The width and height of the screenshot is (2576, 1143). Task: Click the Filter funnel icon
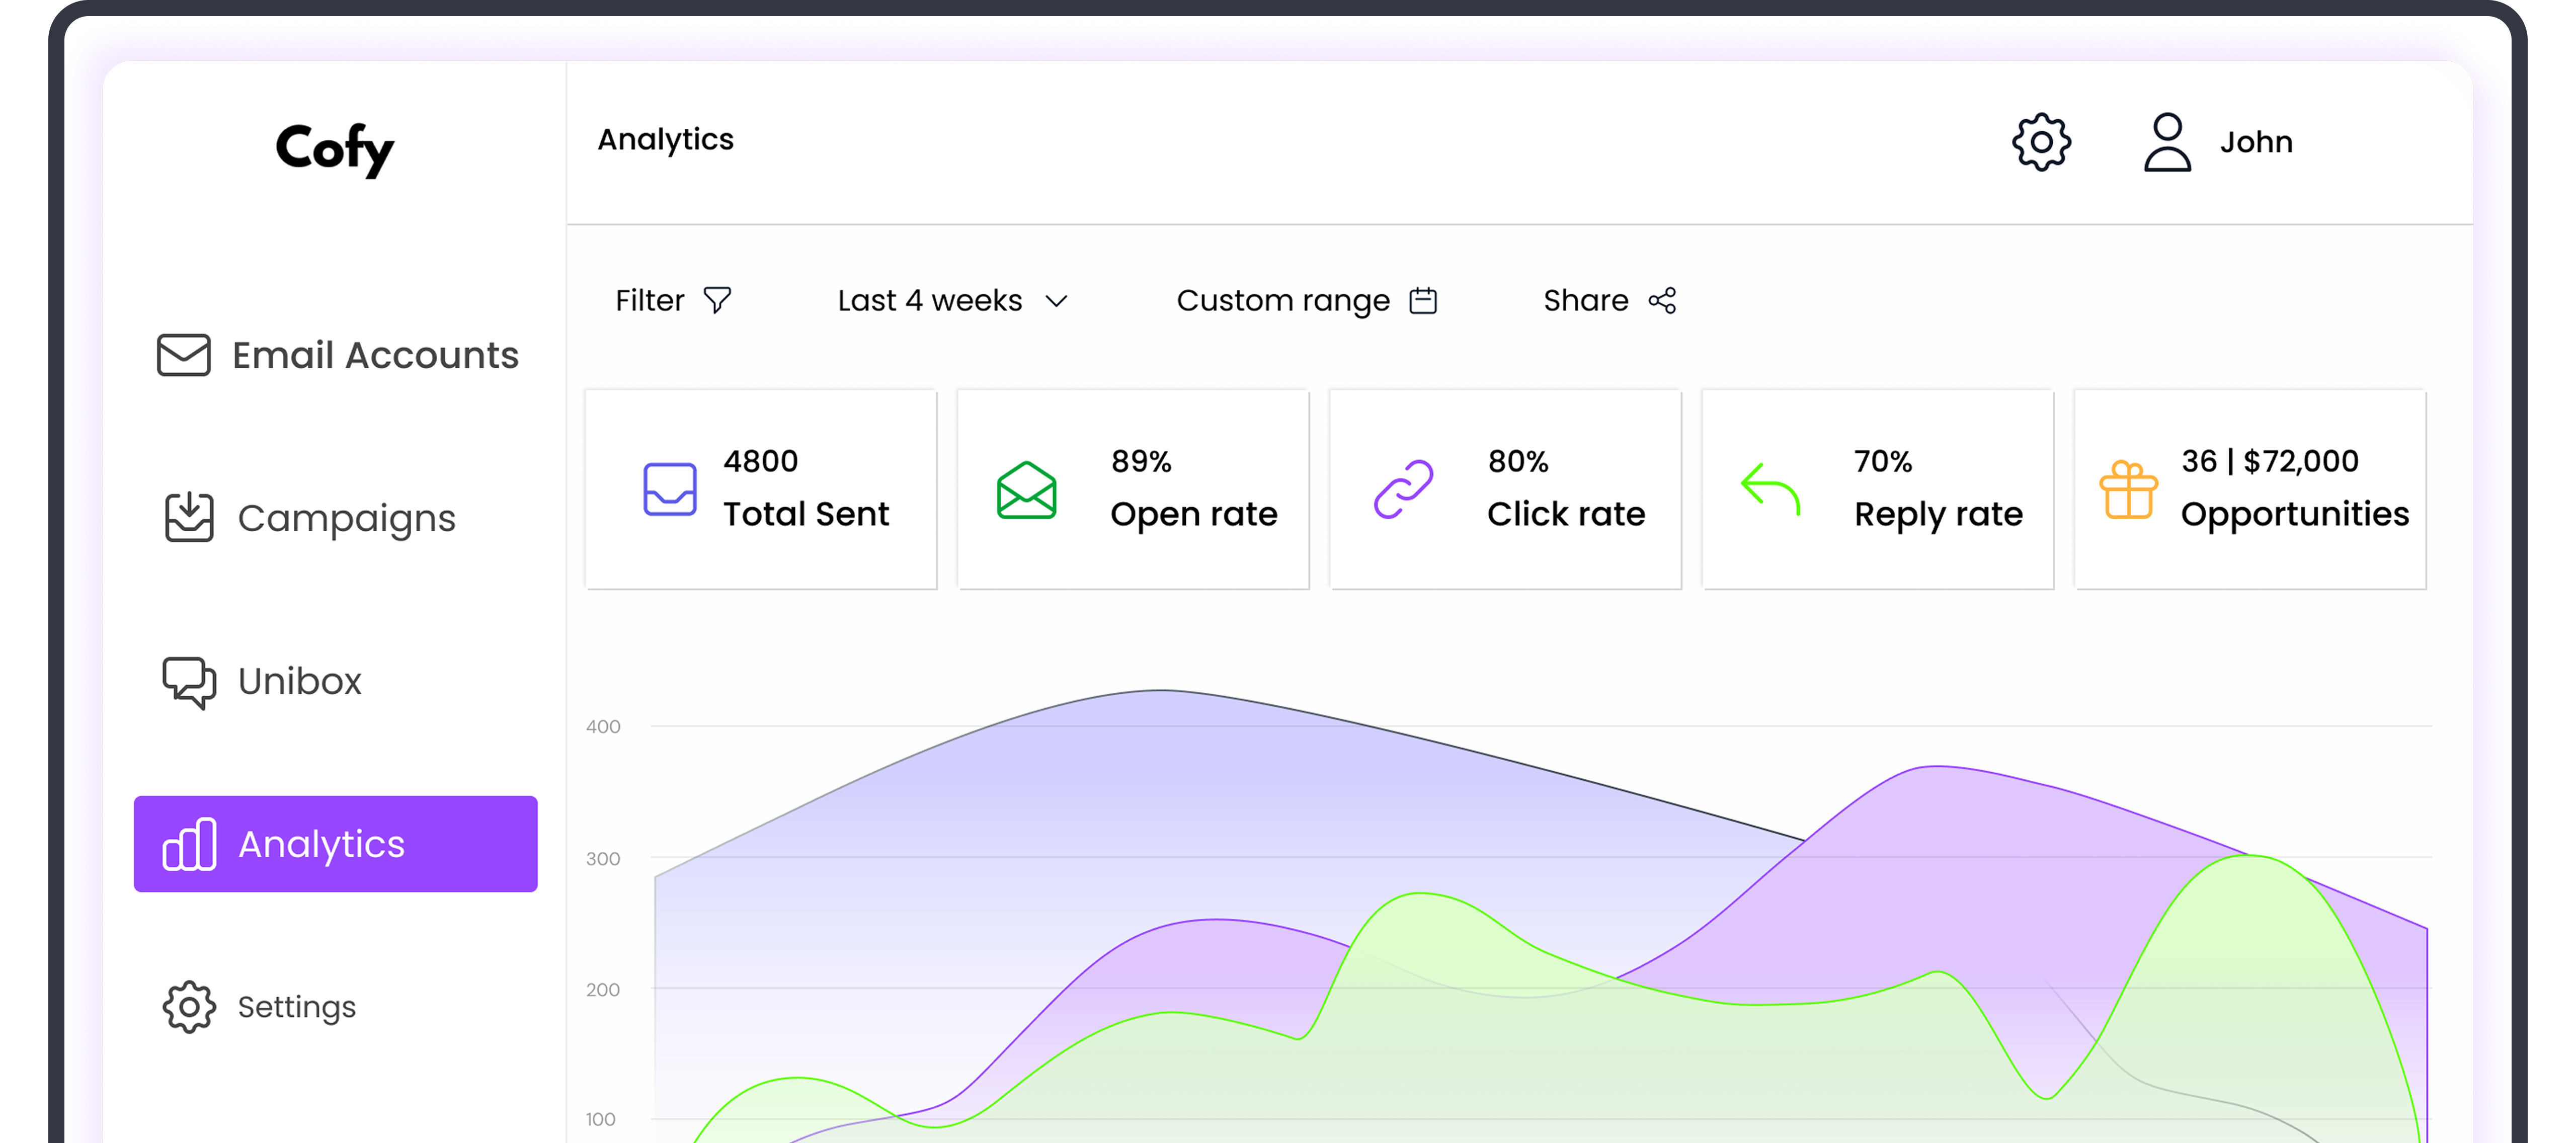click(x=717, y=300)
